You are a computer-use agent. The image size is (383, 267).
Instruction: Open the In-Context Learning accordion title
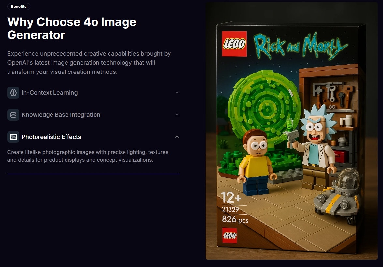(50, 93)
